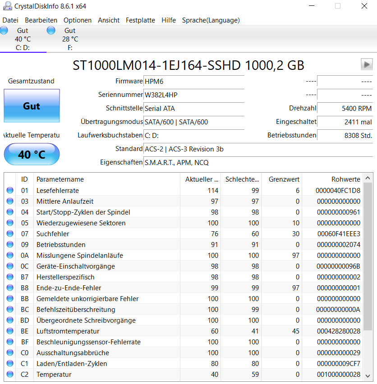Click the Eigenschaften value S.M.A.R.T., APM, NCQ
377x384 pixels.
[258, 162]
